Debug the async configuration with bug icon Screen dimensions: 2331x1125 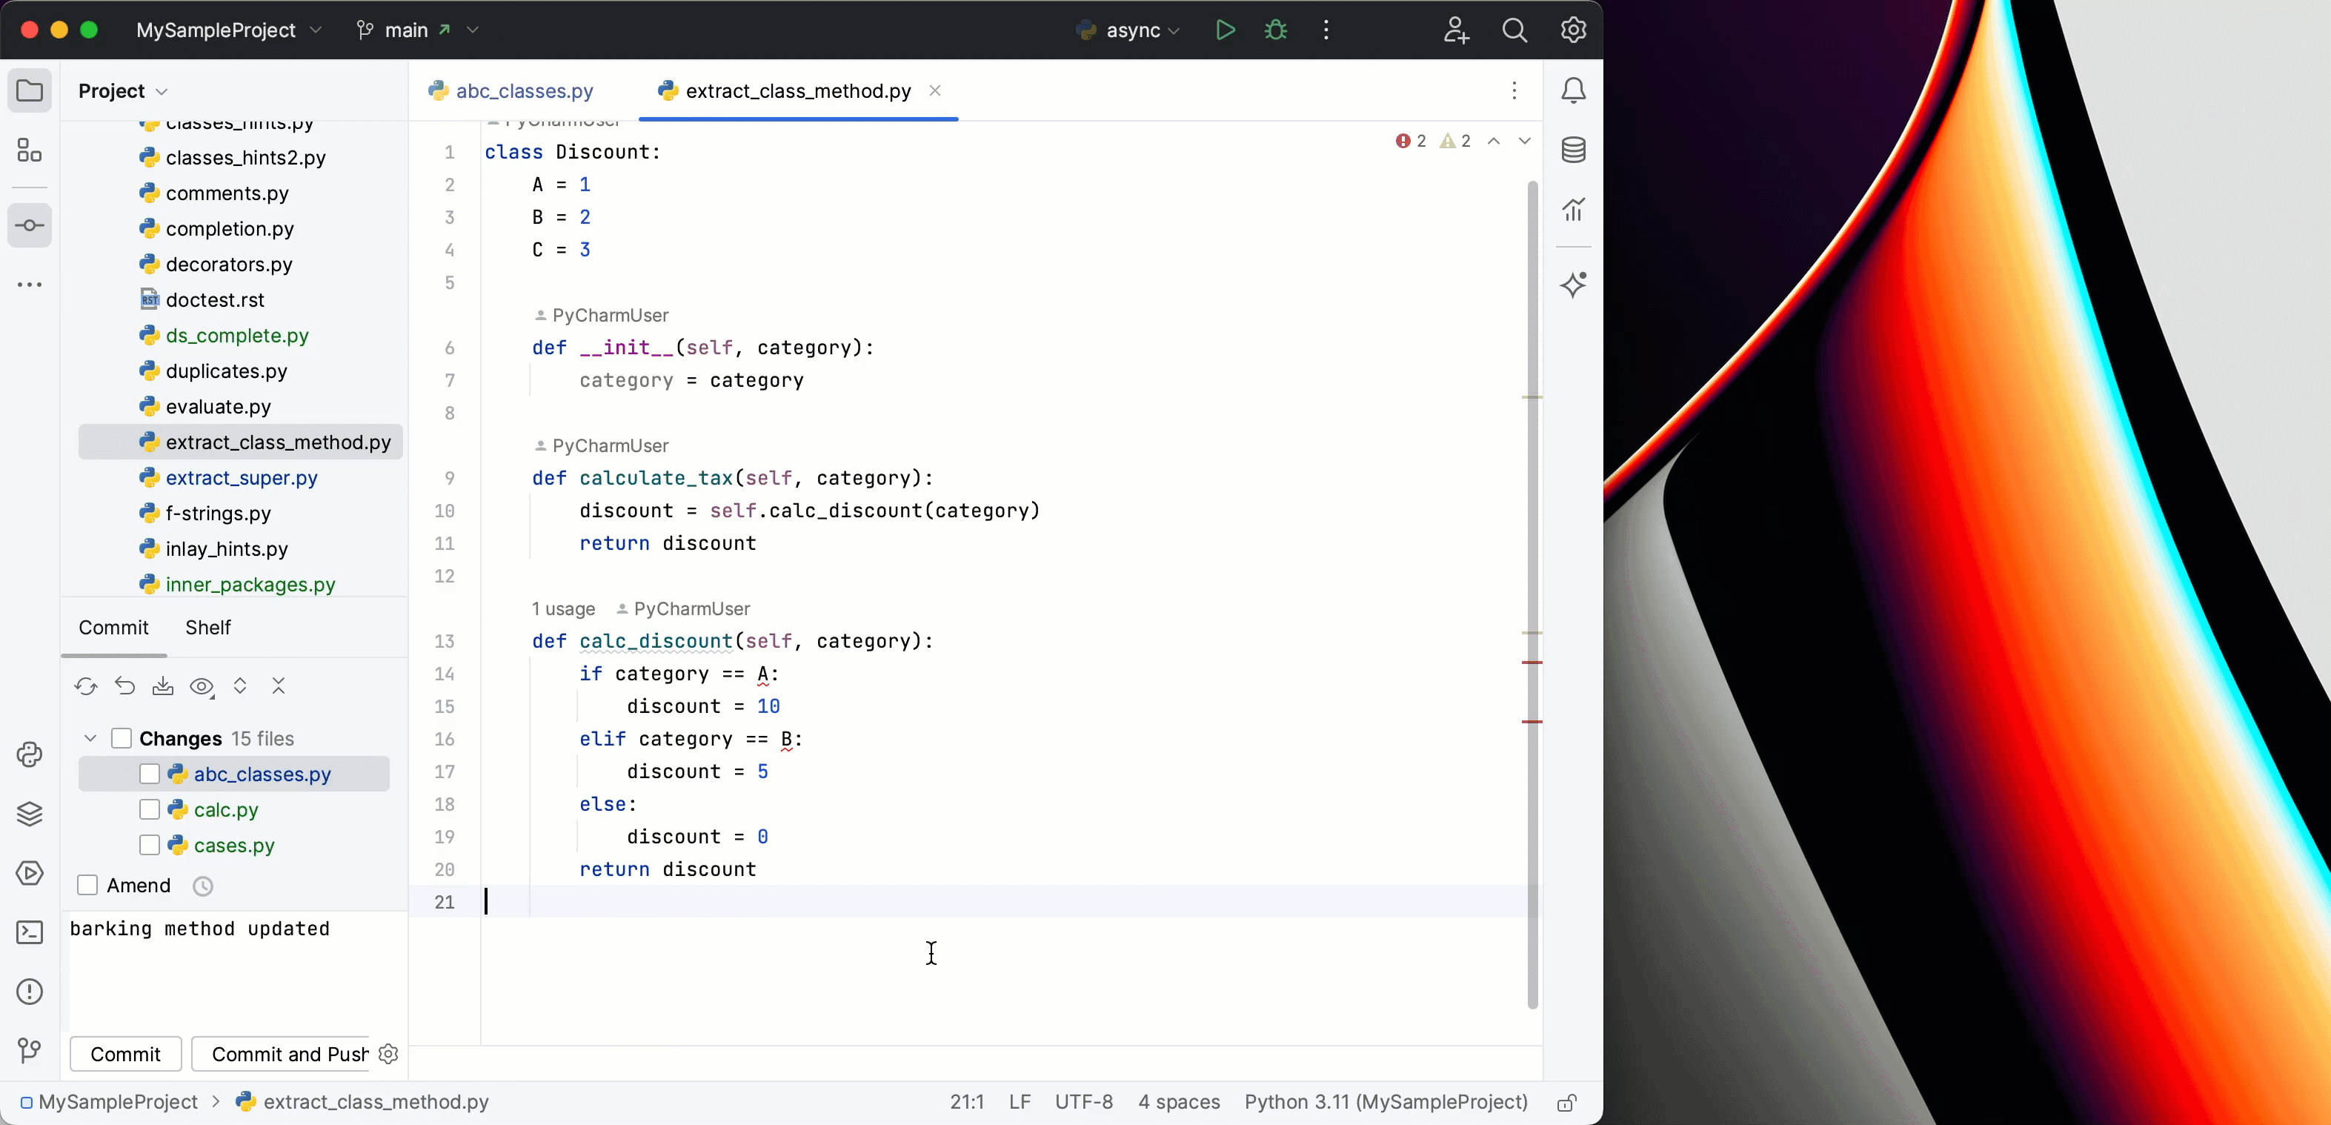(1276, 30)
